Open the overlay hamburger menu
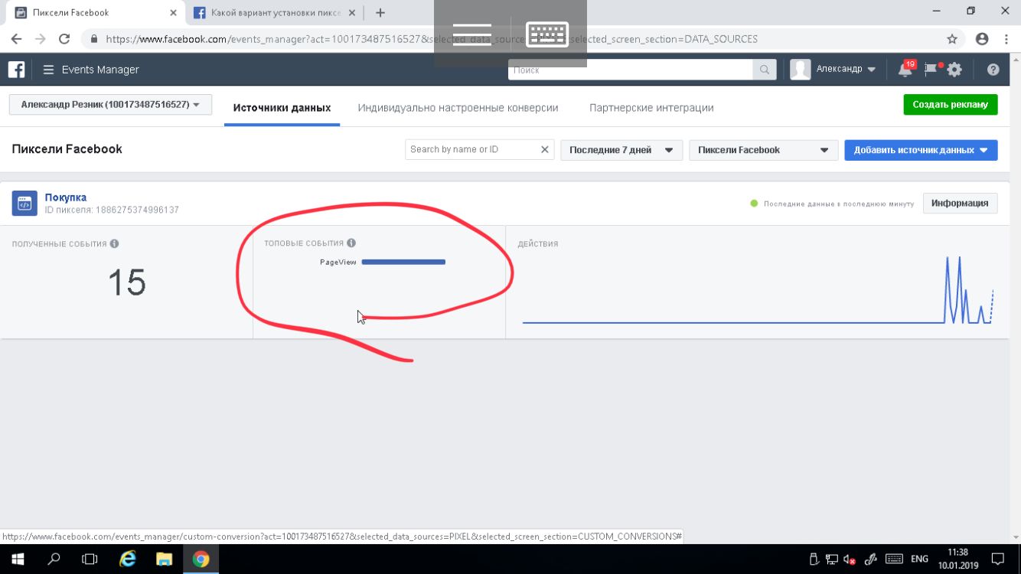 click(472, 34)
